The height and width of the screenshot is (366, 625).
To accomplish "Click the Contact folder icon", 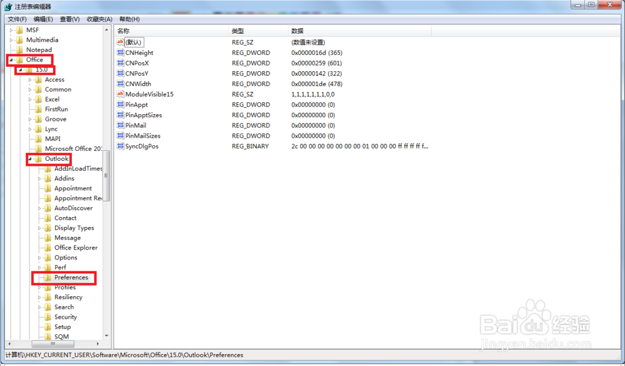I will click(x=48, y=218).
